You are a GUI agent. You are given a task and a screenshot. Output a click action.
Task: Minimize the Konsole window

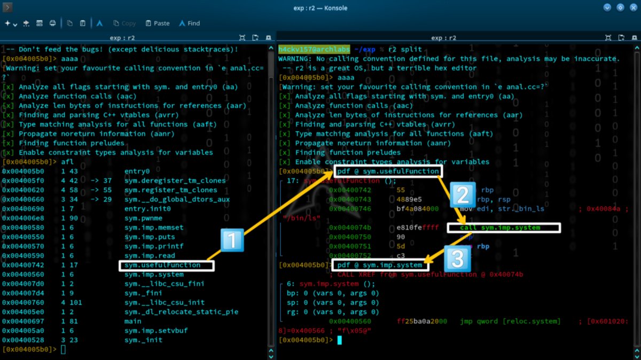point(607,7)
